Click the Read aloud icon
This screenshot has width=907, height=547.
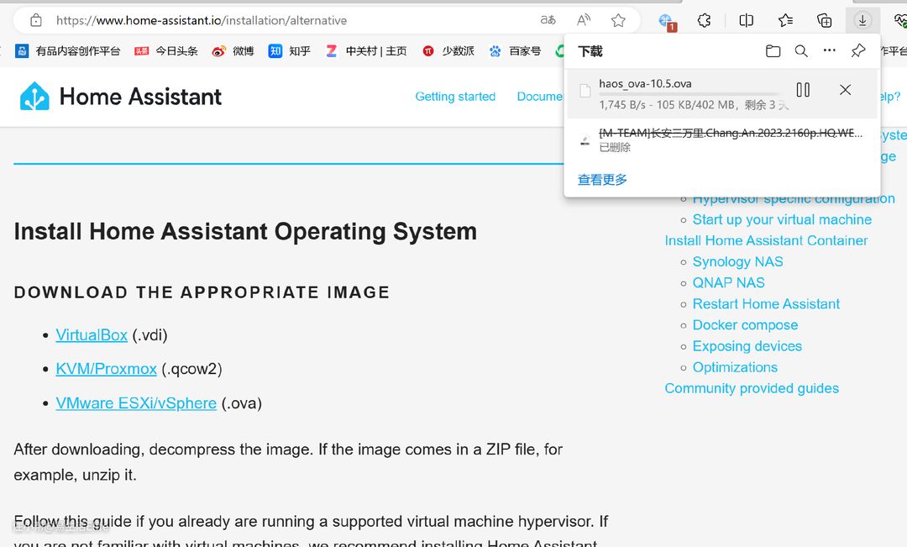tap(583, 20)
